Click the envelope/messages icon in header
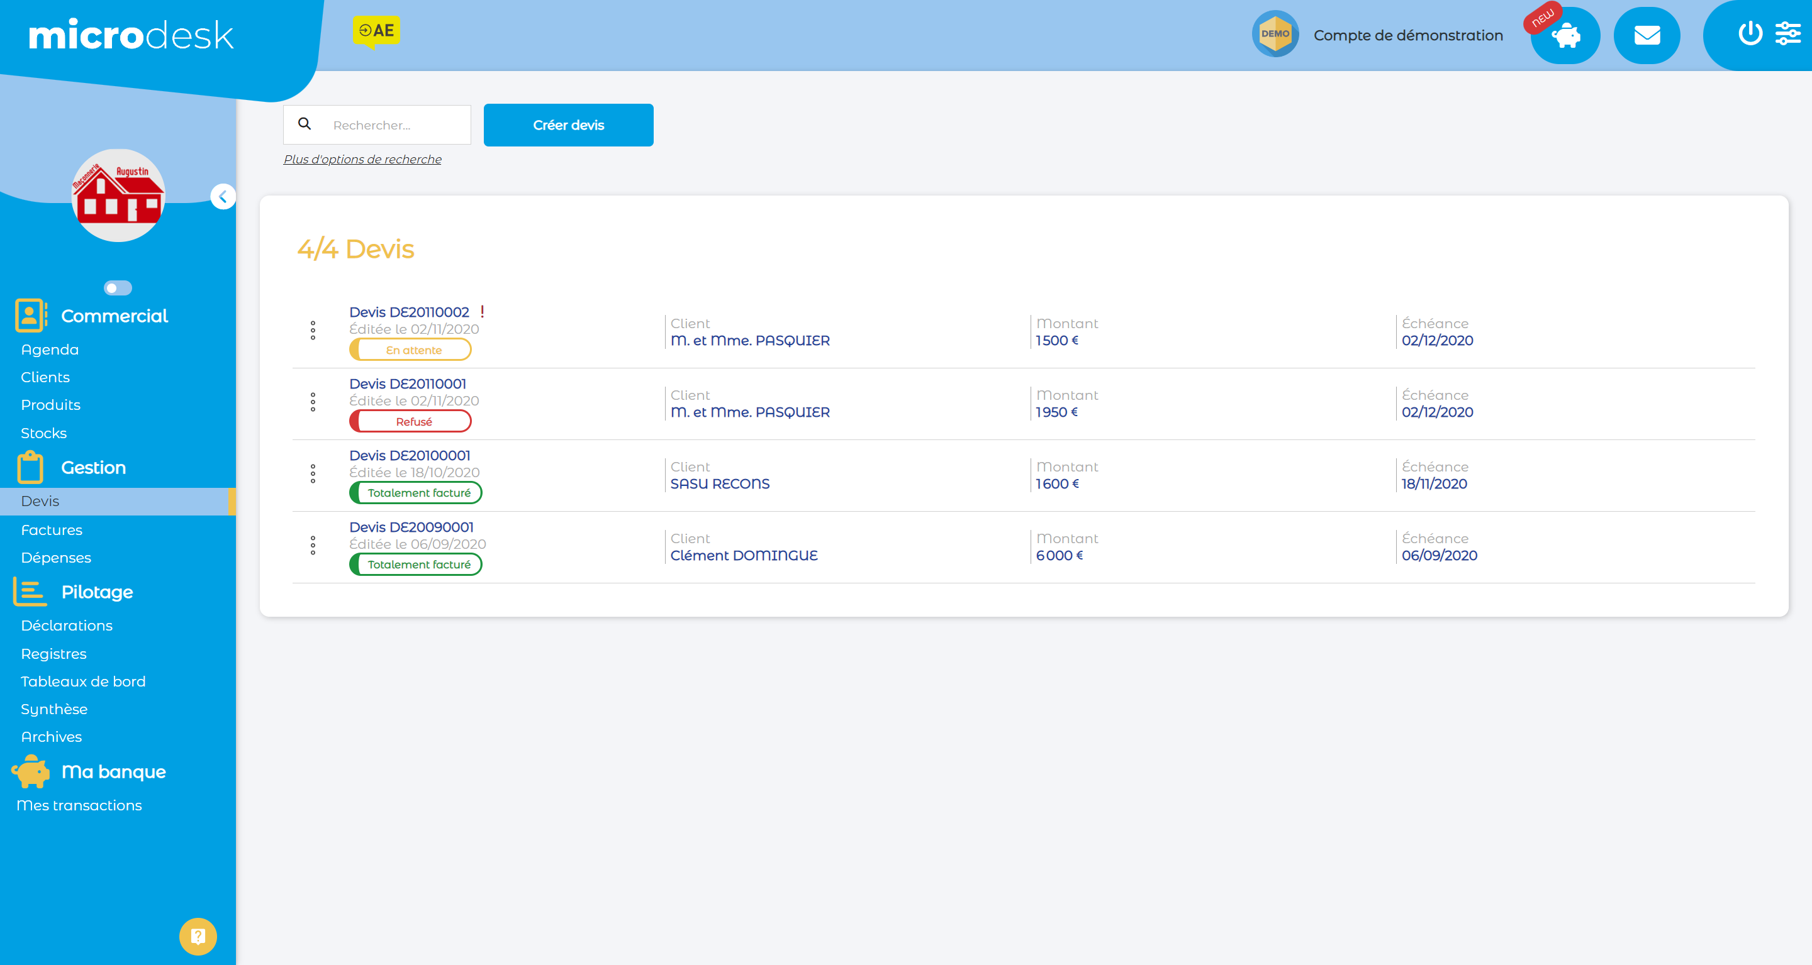Viewport: 1812px width, 965px height. click(x=1648, y=36)
